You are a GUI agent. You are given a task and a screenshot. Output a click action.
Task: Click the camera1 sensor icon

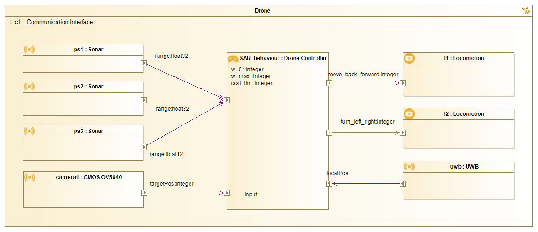coord(29,177)
